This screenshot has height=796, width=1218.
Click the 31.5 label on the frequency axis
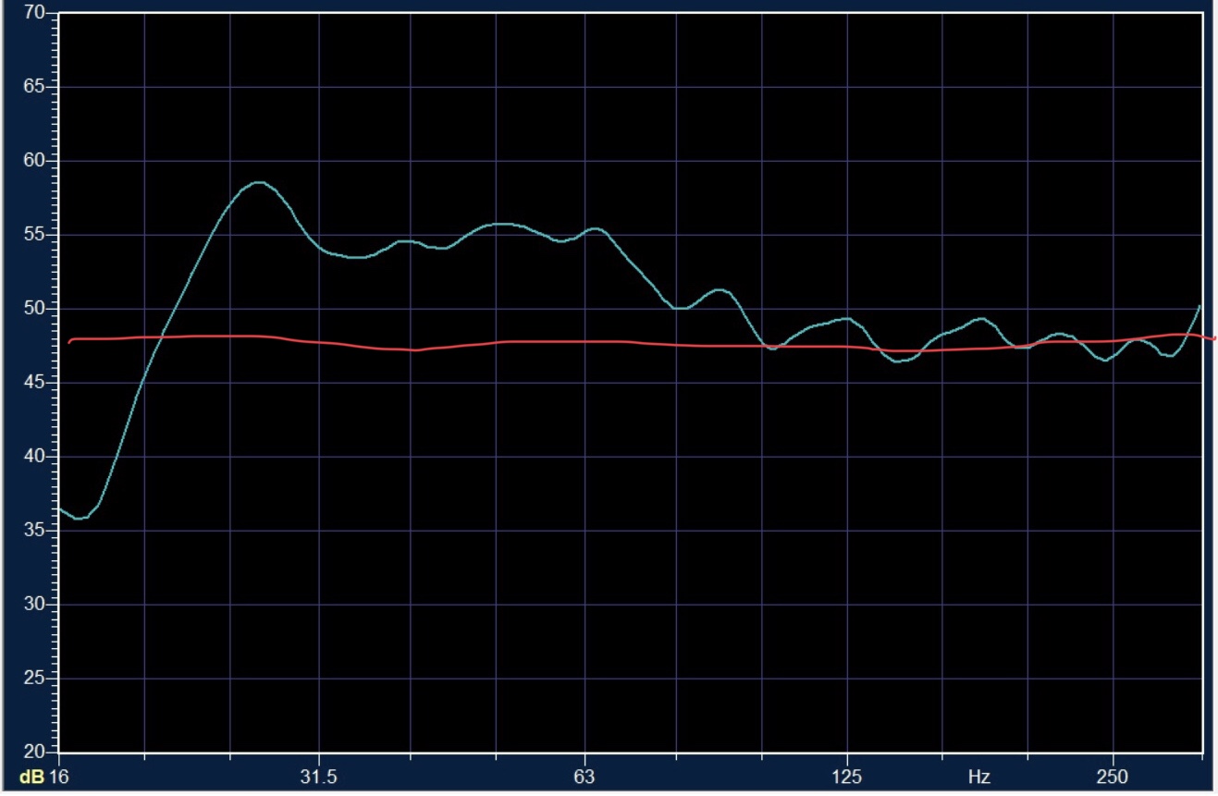point(318,777)
